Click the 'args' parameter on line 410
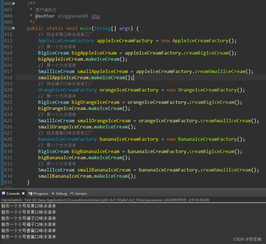 coord(125,28)
